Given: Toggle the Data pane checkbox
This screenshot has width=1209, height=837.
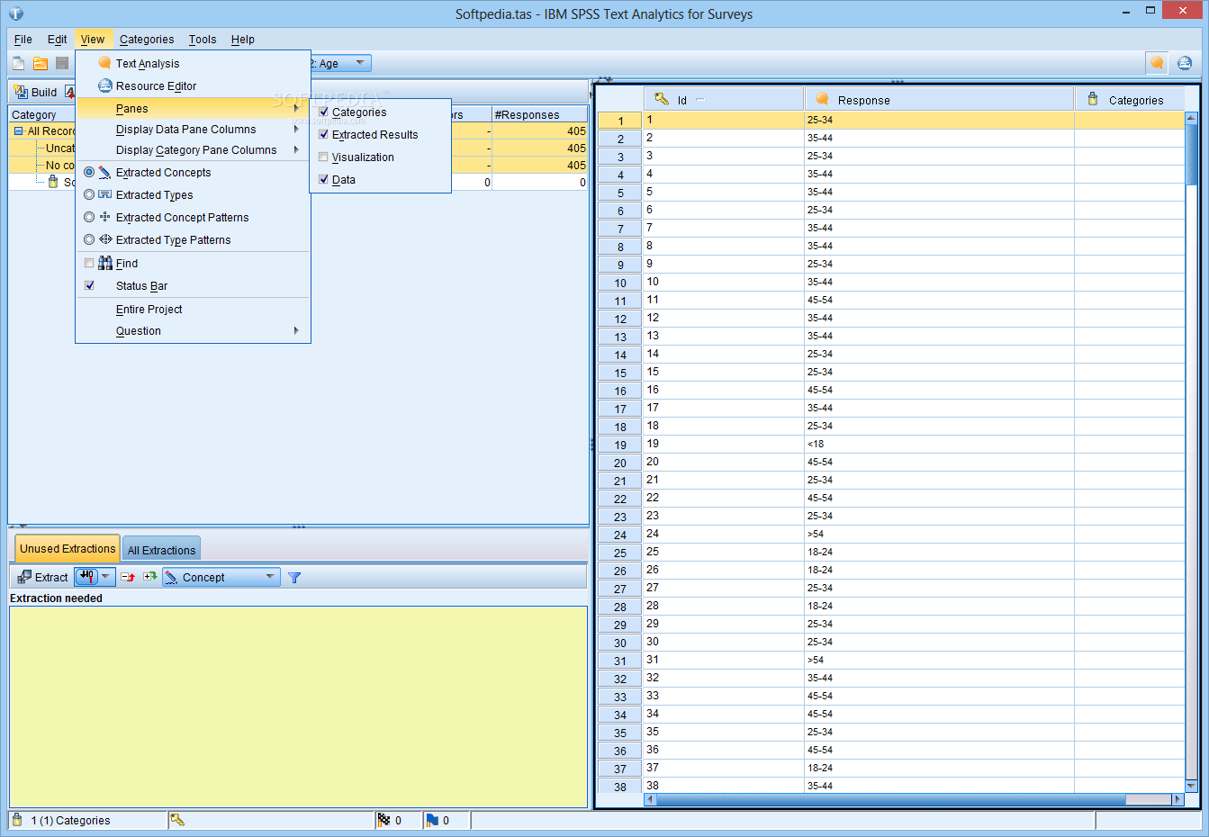Looking at the screenshot, I should click(324, 179).
